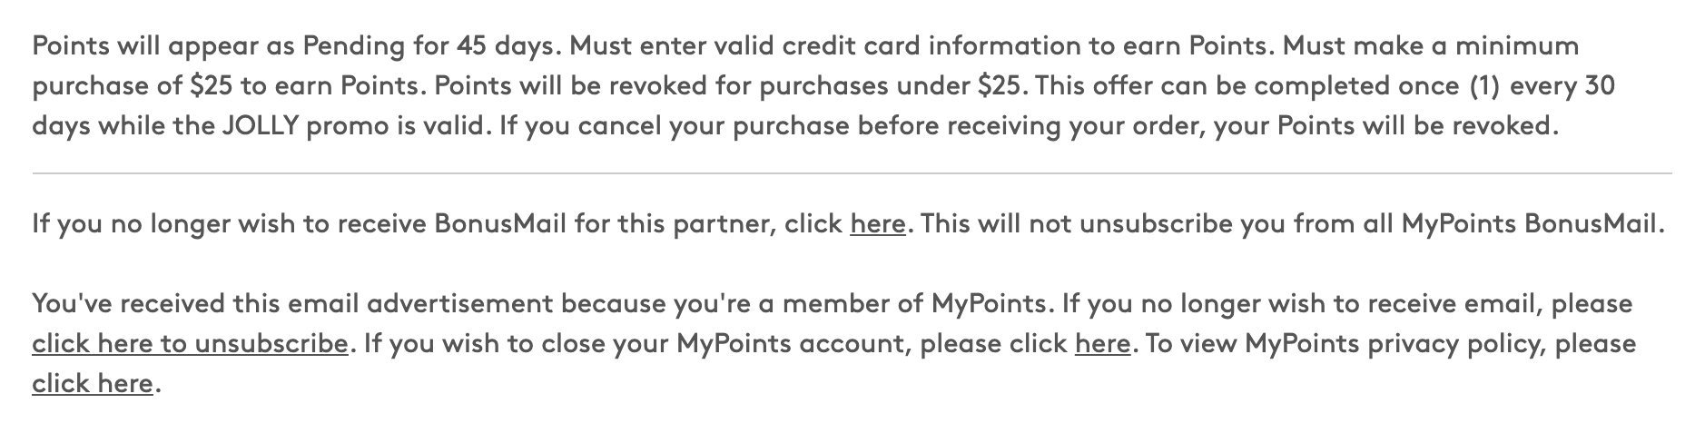Open the privacy policy 'click here' link
The image size is (1705, 443).
click(x=93, y=384)
